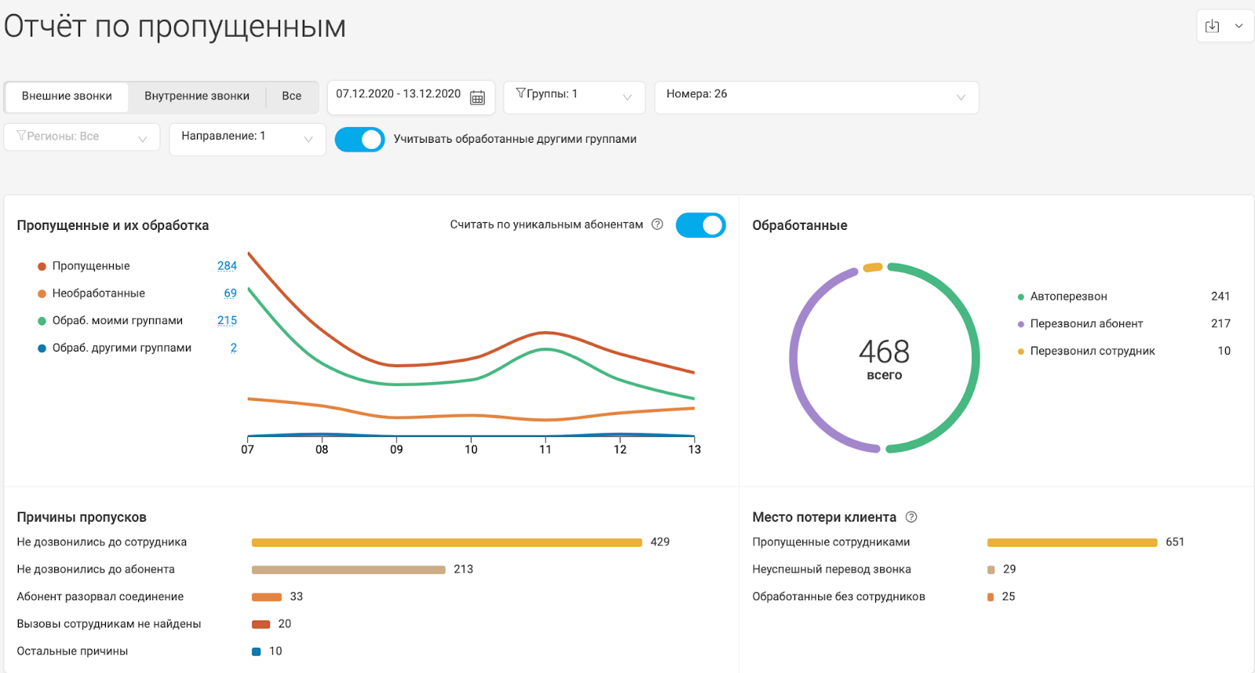This screenshot has width=1255, height=673.
Task: Click the Не дозвонились до сотрудника yellow bar
Action: click(446, 543)
